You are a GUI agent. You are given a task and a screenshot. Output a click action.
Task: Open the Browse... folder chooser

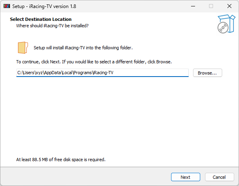(207, 73)
